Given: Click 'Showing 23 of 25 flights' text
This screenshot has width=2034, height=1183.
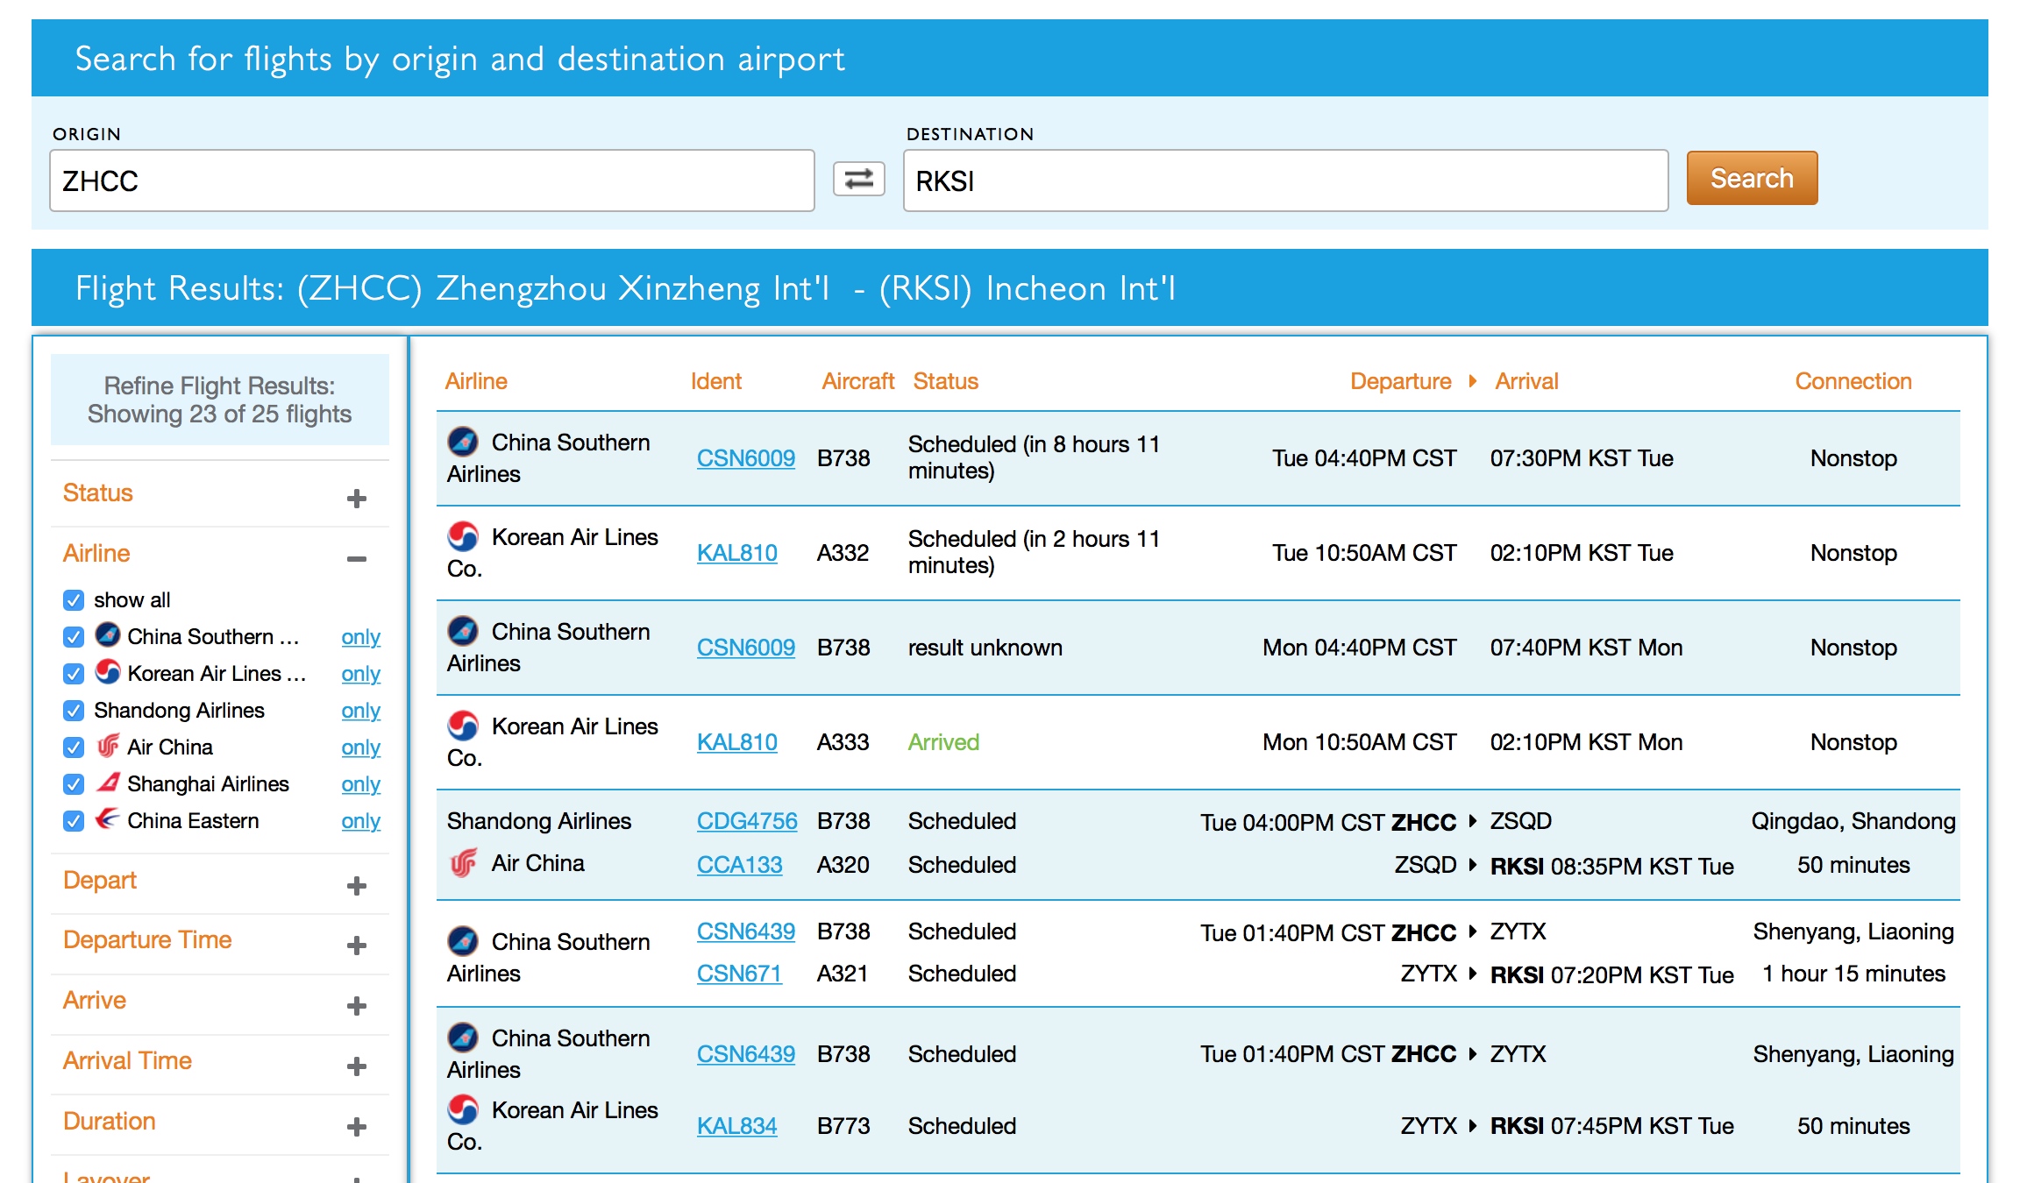Looking at the screenshot, I should 219,414.
